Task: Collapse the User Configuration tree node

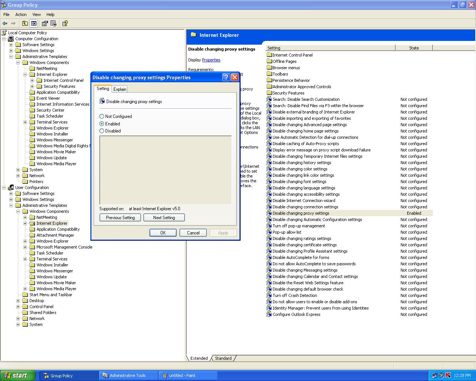Action: (x=4, y=188)
